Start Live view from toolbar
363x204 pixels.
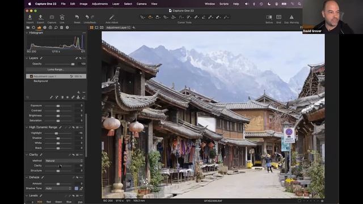pos(62,17)
